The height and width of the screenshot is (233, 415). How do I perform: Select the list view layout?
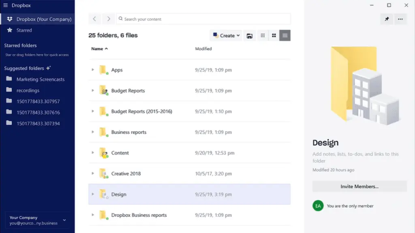coord(285,36)
